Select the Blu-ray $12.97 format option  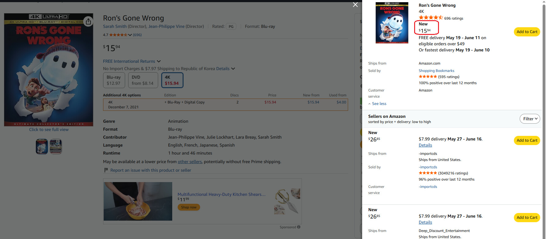pyautogui.click(x=113, y=80)
